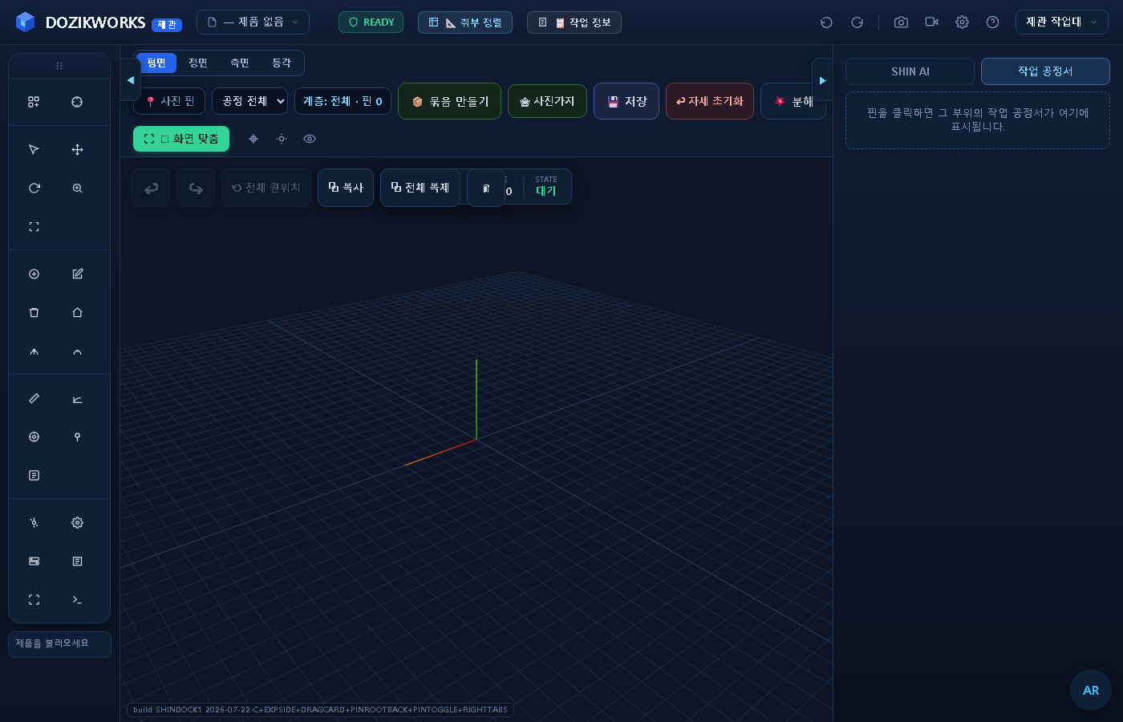This screenshot has width=1123, height=722.
Task: Open settings gear in top header
Action: coord(962,22)
